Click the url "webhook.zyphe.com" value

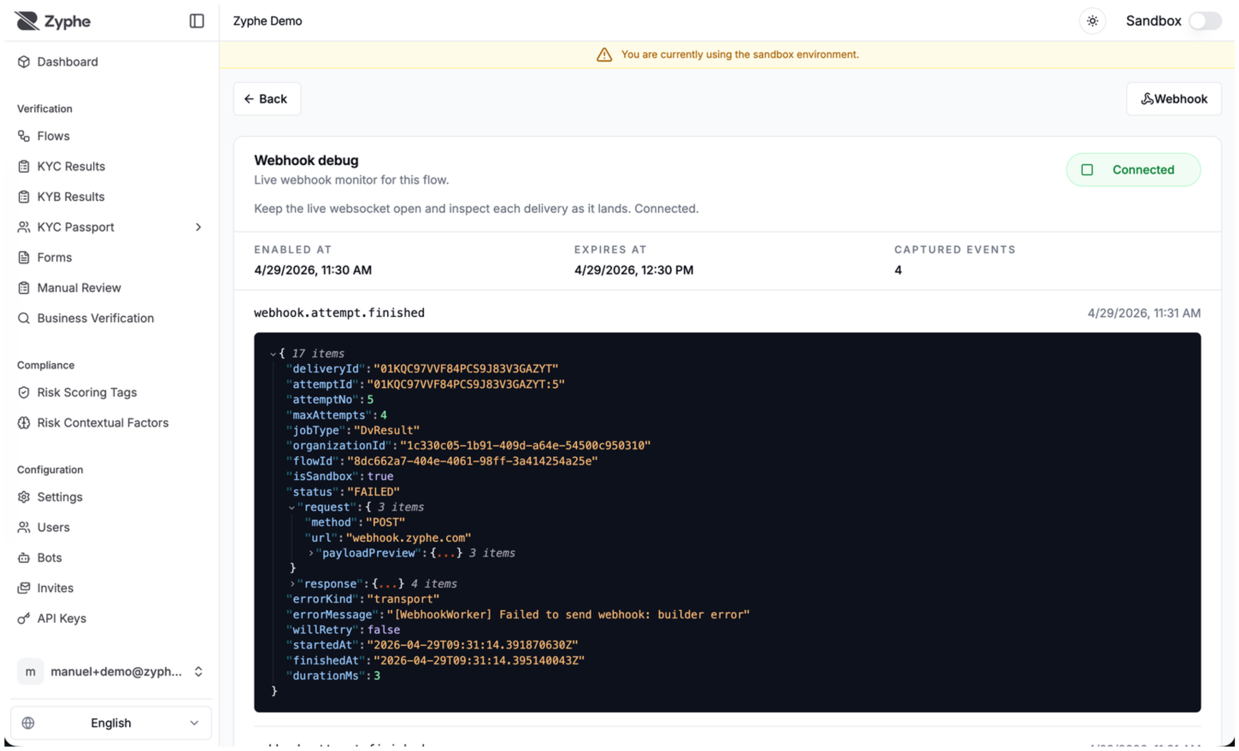pyautogui.click(x=409, y=538)
